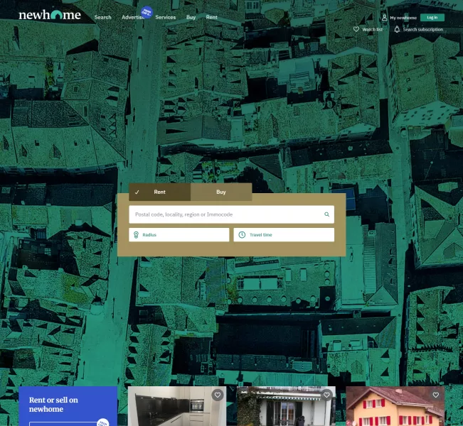This screenshot has height=426, width=463.
Task: Click the blue badge beside Advertise
Action: tap(147, 12)
